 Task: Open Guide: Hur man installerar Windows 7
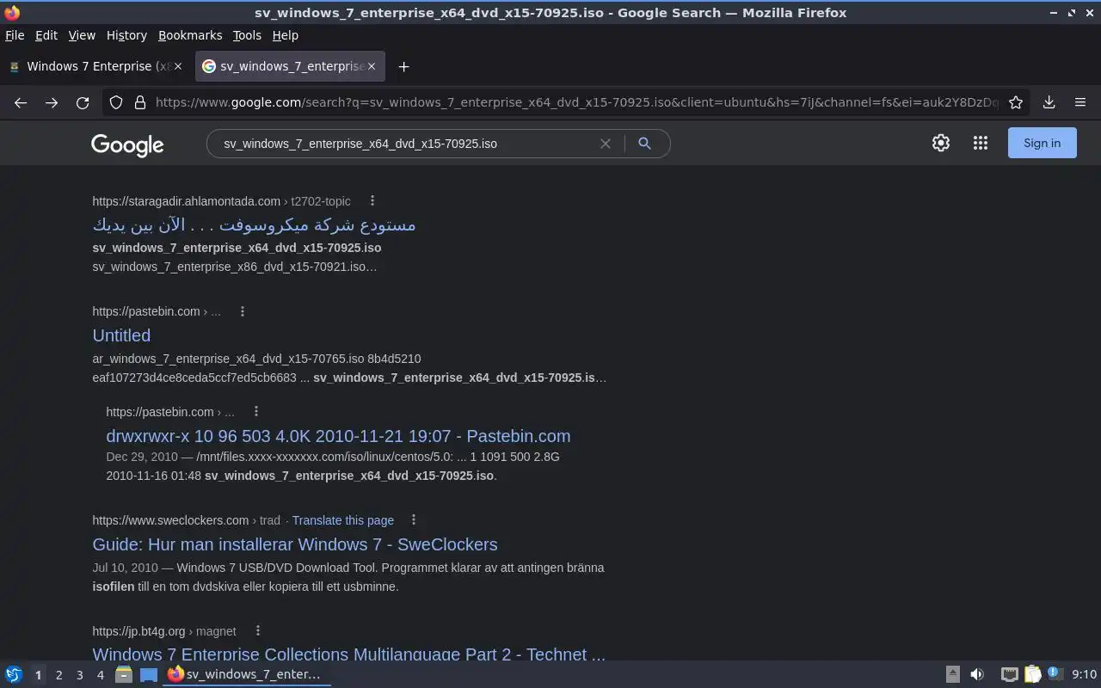(x=295, y=544)
